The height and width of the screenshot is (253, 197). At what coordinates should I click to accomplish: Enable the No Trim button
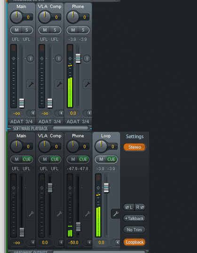(134, 230)
